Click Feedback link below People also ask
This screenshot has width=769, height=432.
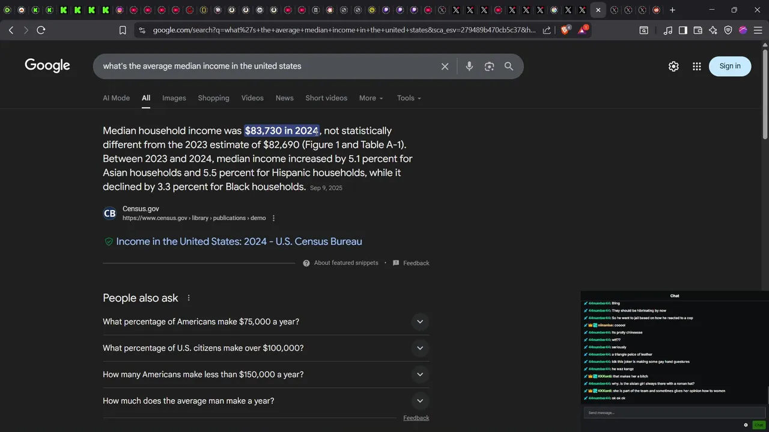(416, 418)
